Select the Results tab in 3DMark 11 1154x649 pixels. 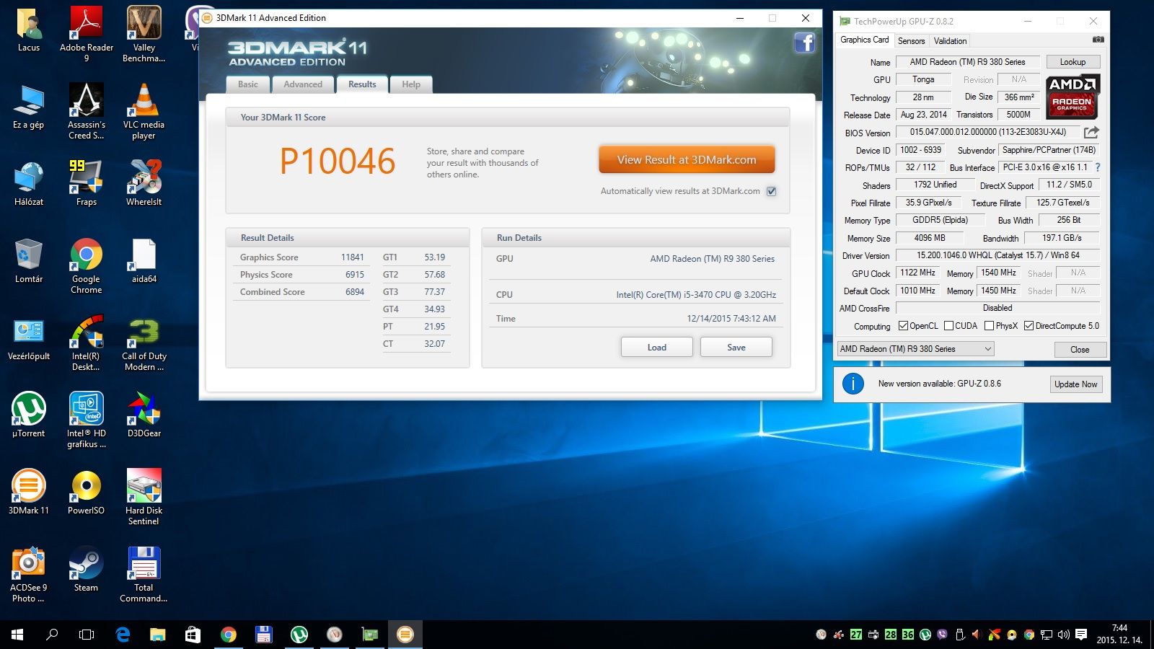(x=362, y=84)
